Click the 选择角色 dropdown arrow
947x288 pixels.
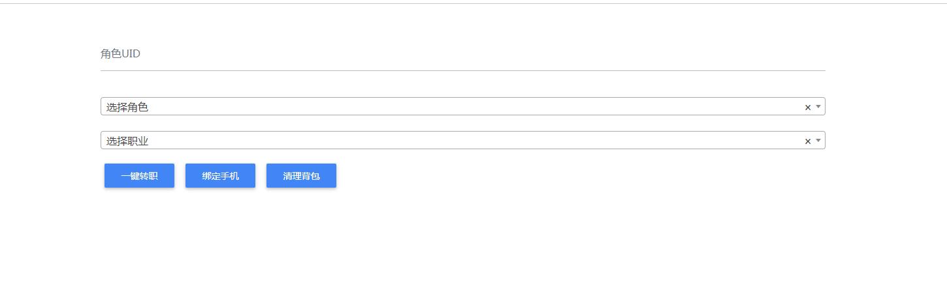(x=818, y=106)
